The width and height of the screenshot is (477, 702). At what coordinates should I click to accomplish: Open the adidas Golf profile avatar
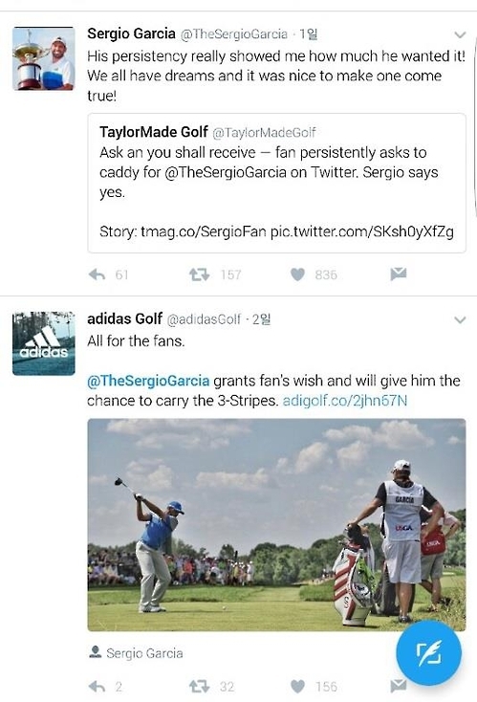[43, 343]
